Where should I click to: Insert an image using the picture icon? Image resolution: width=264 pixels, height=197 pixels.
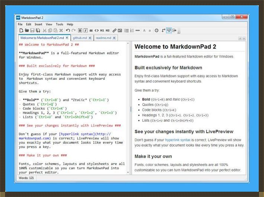[120, 31]
